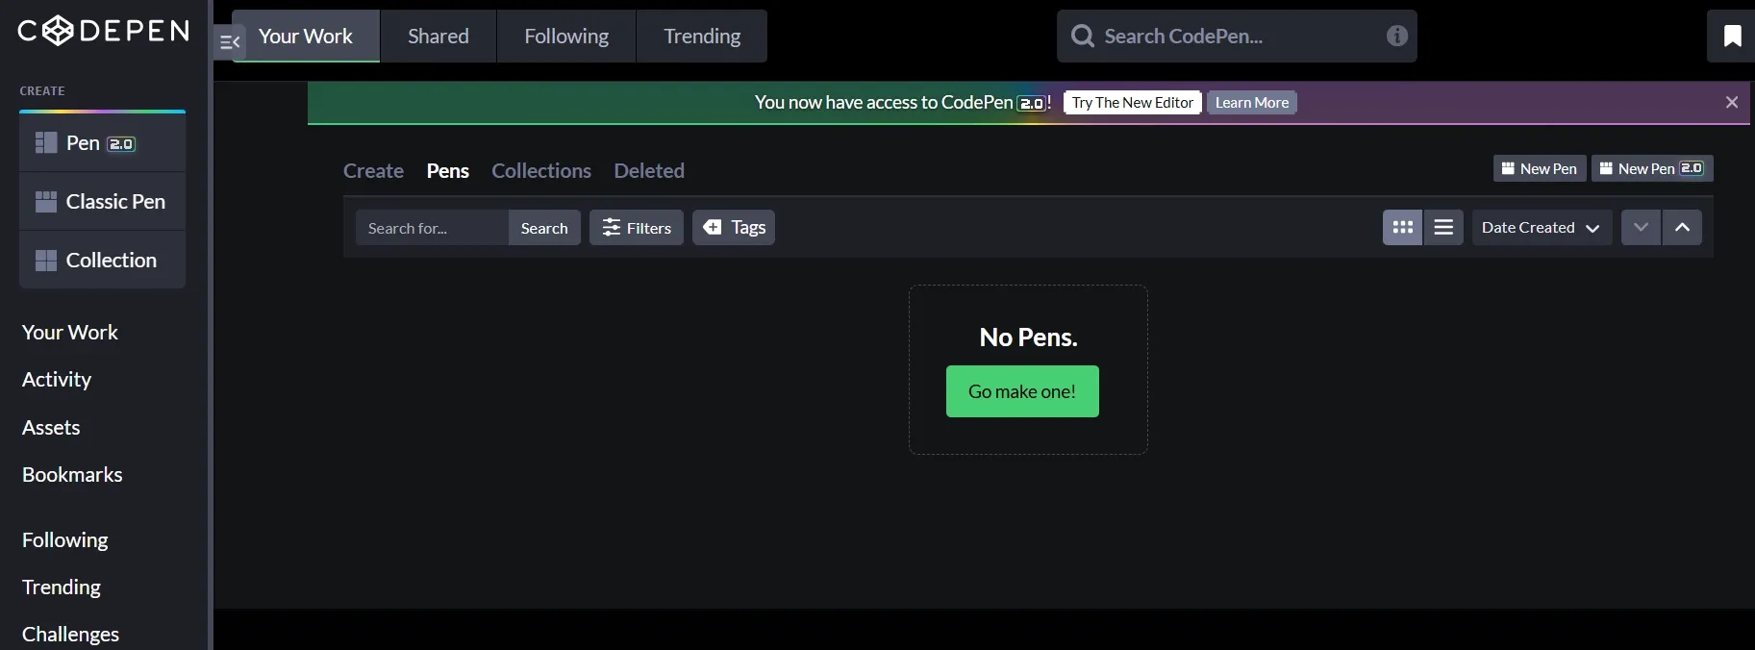Select the Following top tab

tap(566, 37)
